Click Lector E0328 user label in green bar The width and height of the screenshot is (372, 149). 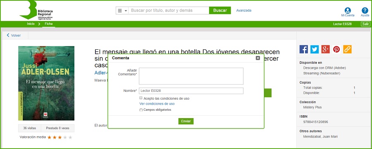pos(342,24)
